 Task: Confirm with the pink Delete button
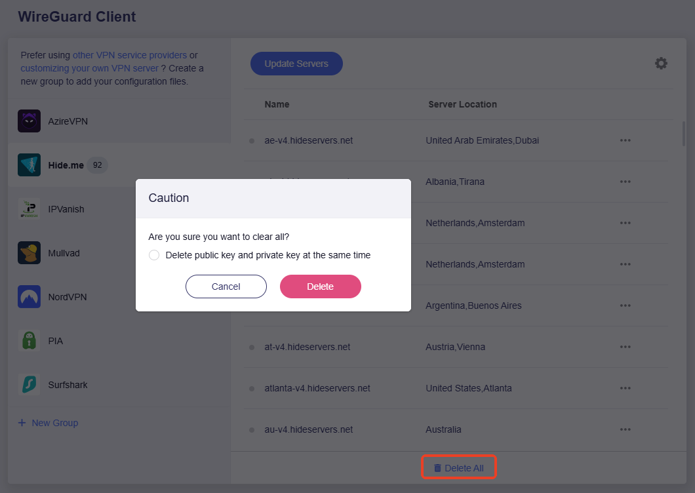(x=321, y=286)
